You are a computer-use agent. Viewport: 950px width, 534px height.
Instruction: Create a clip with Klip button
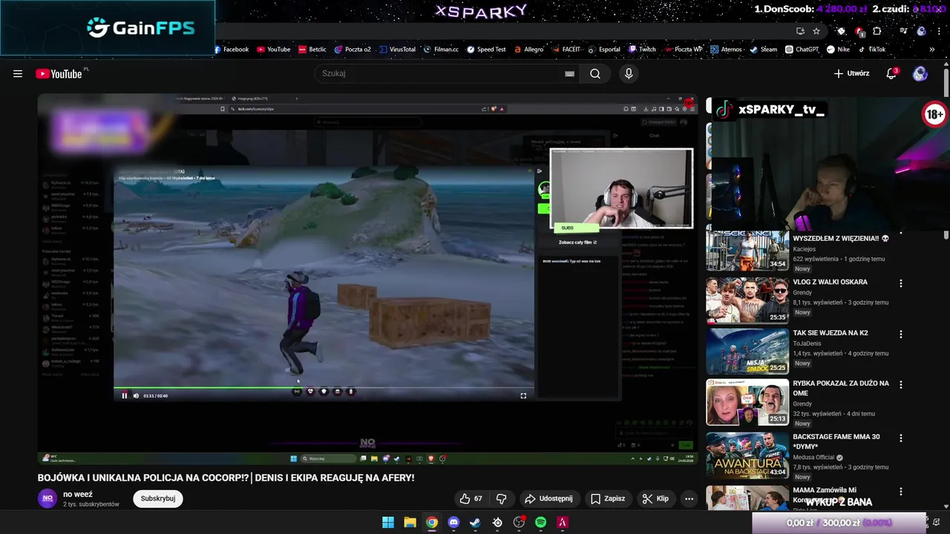pyautogui.click(x=655, y=498)
